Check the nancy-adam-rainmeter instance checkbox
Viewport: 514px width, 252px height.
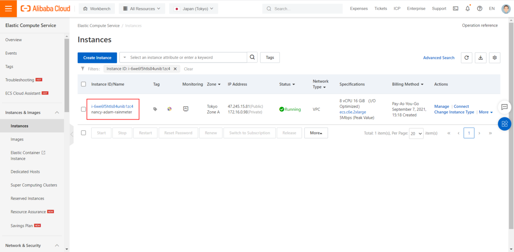84,109
